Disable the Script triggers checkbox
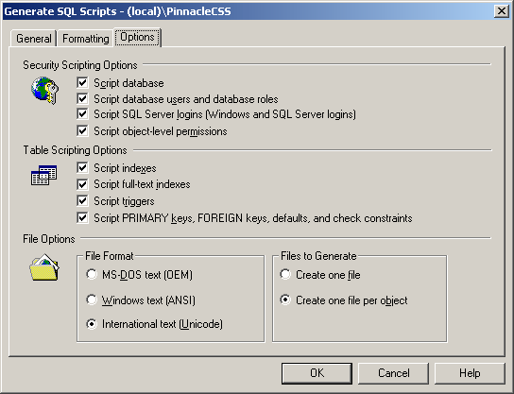The image size is (514, 394). coord(82,200)
